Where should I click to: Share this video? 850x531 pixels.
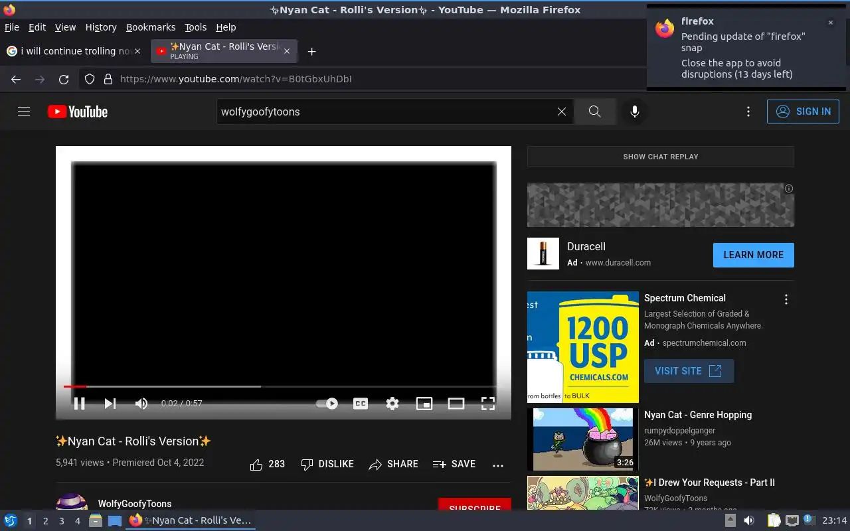tap(393, 465)
